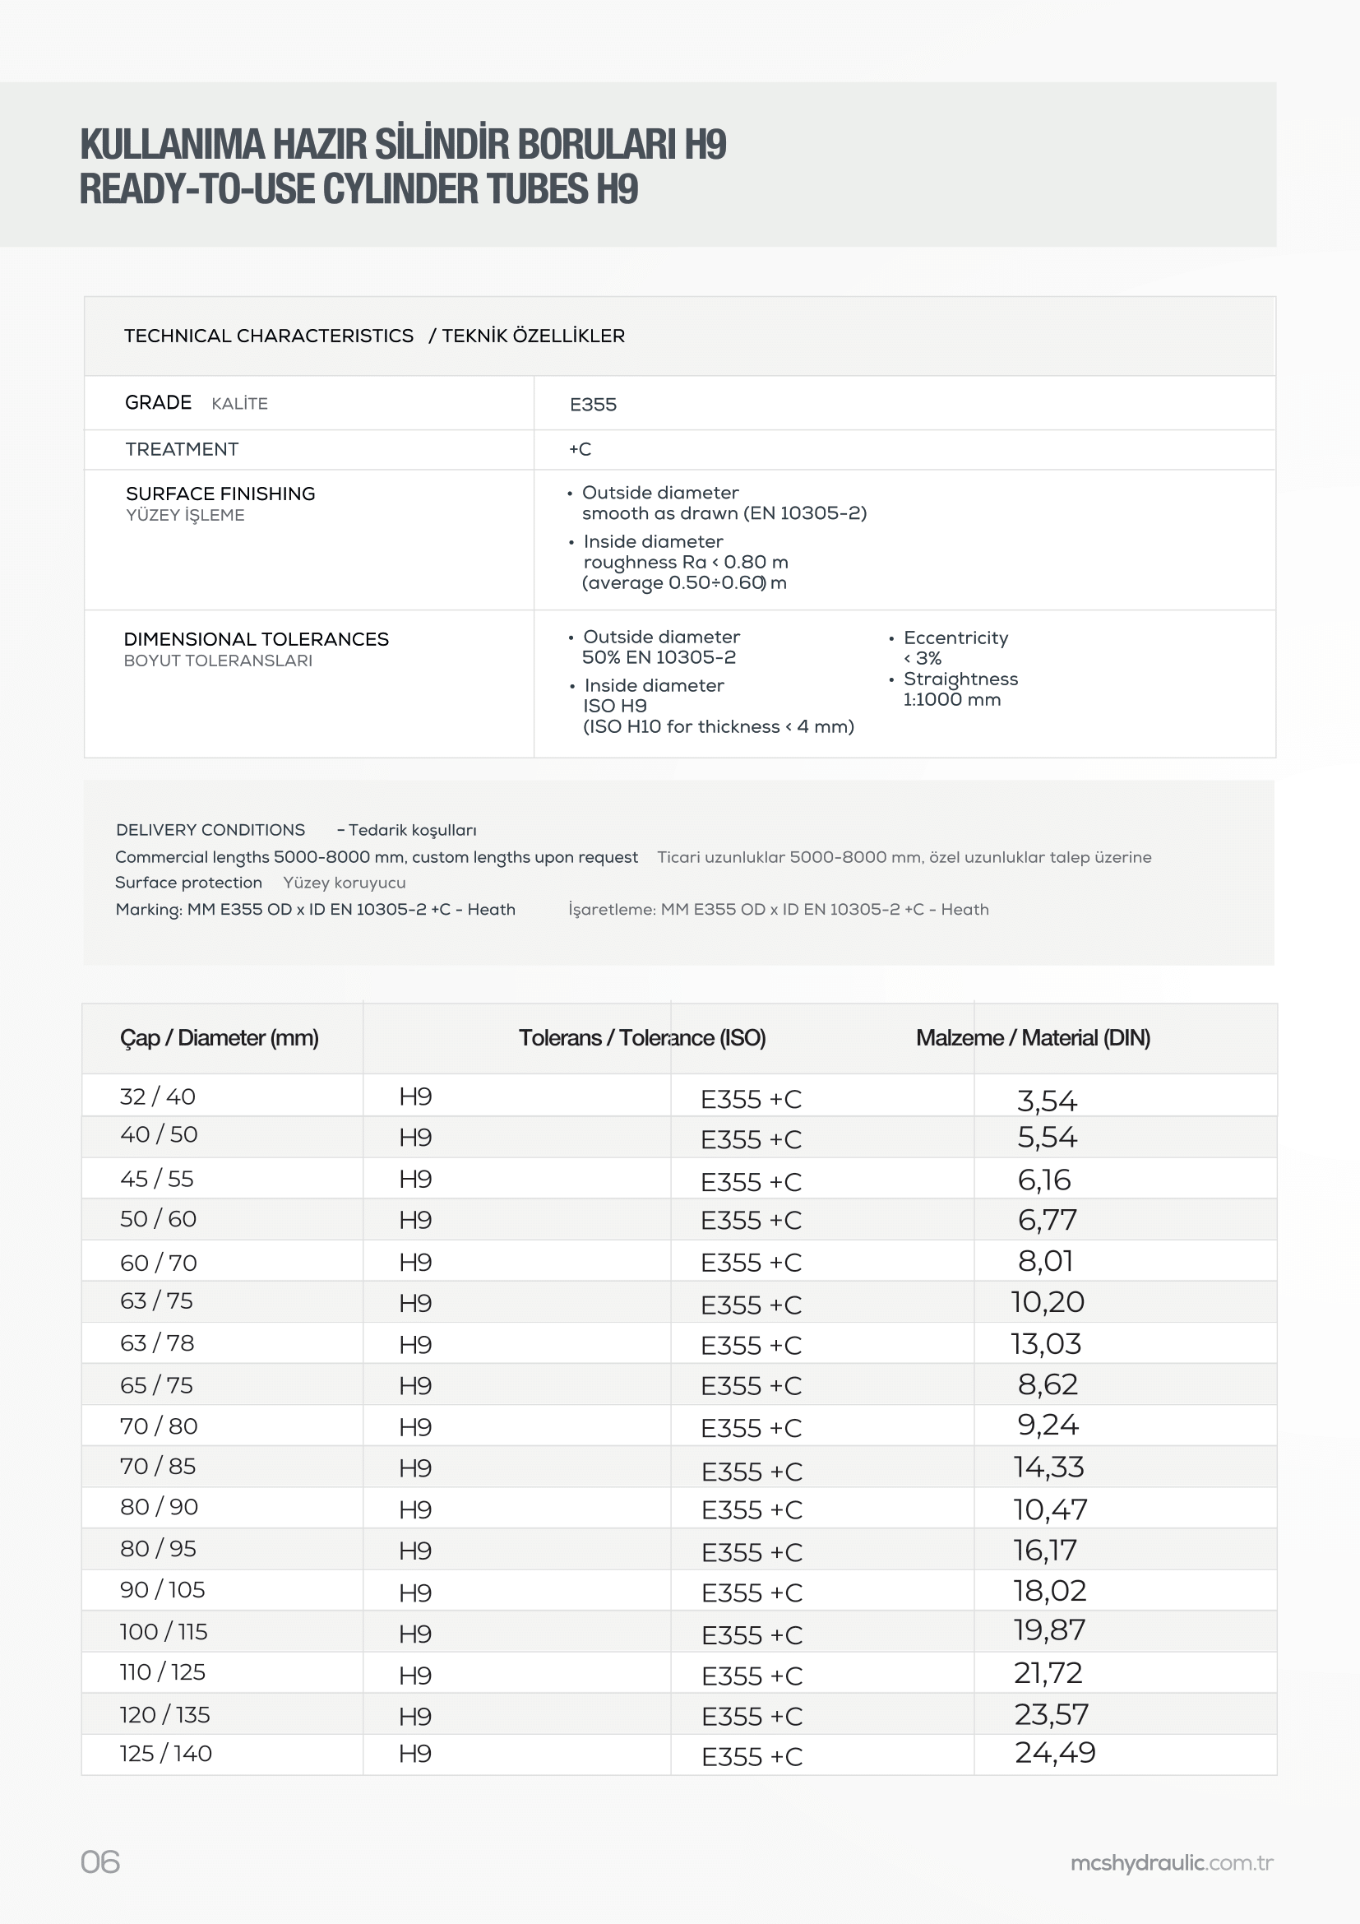Click the Malzeme / Material (DIN) column header

(1033, 1038)
